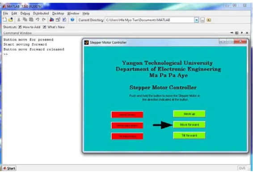Click 'Start moving forward' output line
The image size is (253, 172).
[x=25, y=44]
